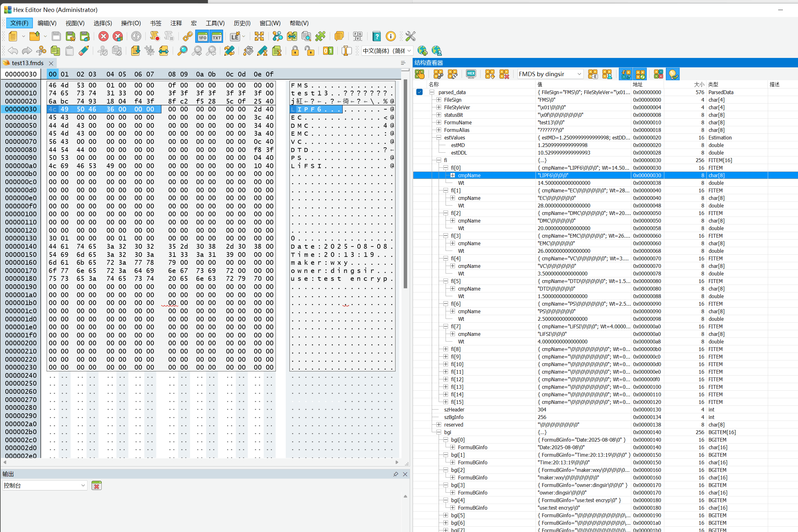This screenshot has width=798, height=532.
Task: Open the 工具(V) menu
Action: pos(215,23)
